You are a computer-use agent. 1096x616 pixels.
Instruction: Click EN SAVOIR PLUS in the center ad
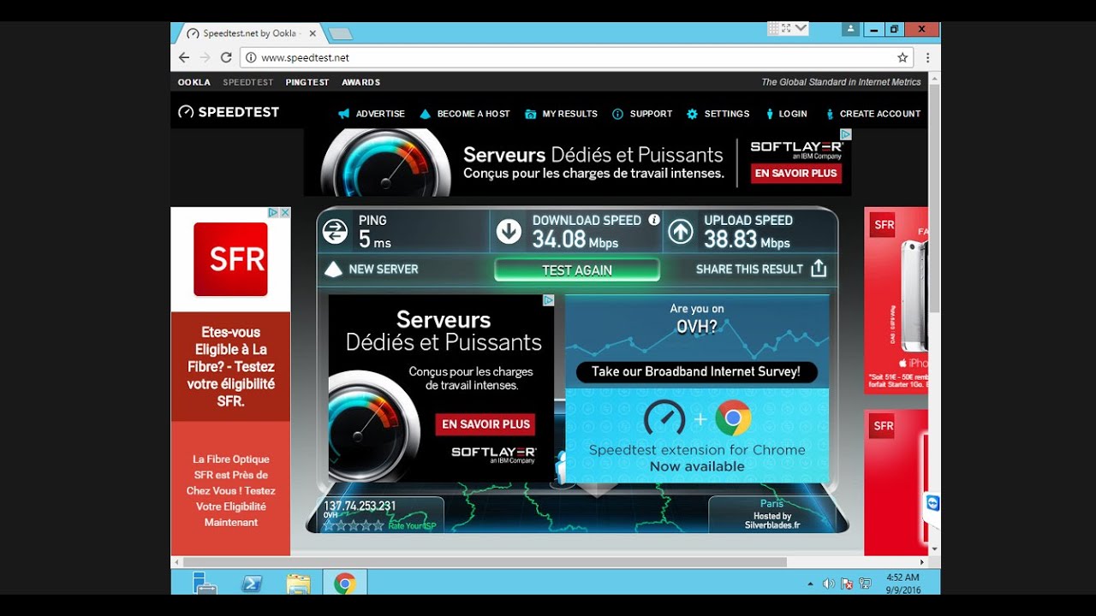[x=485, y=424]
